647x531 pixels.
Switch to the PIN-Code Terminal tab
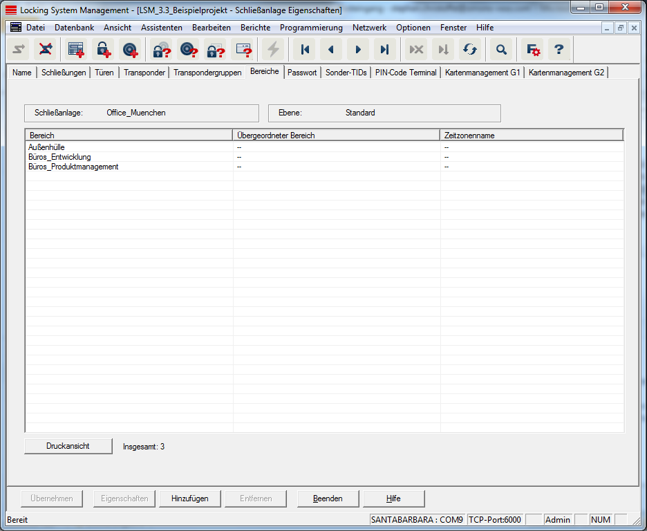pyautogui.click(x=406, y=73)
